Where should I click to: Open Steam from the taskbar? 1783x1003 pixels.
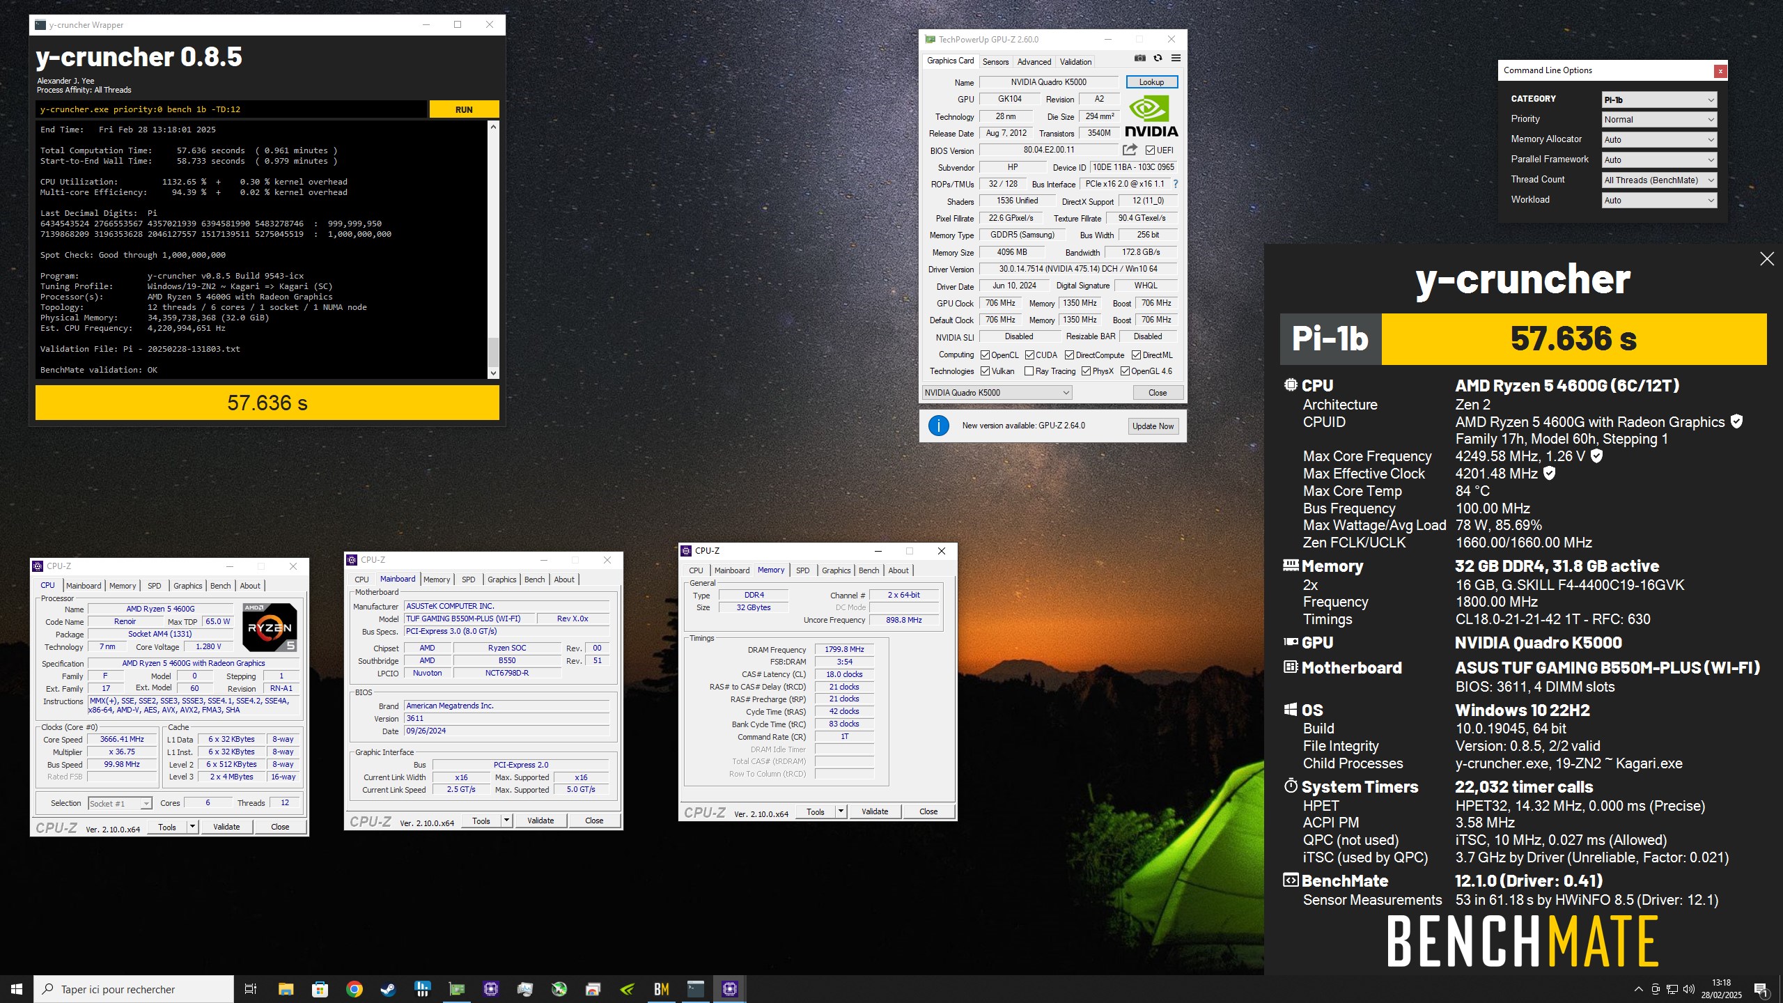pos(388,989)
